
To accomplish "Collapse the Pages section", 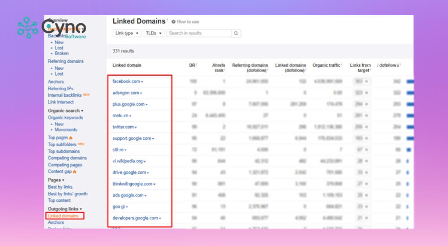I will (x=56, y=180).
